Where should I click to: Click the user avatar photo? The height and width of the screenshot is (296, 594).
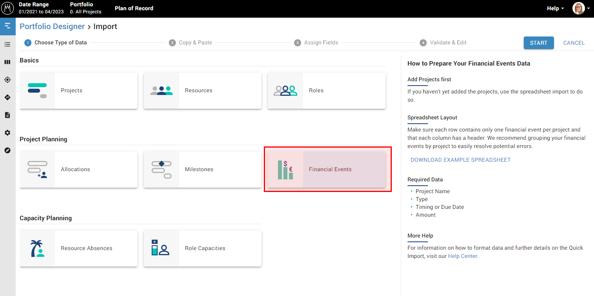tap(579, 8)
